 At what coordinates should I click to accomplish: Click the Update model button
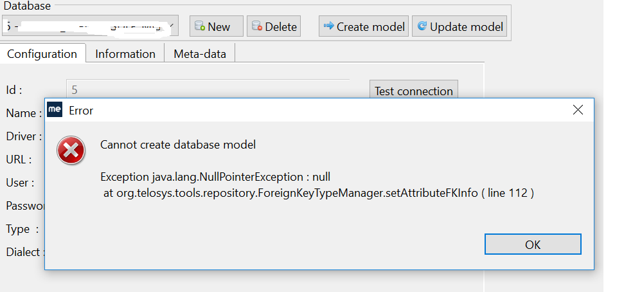[460, 26]
